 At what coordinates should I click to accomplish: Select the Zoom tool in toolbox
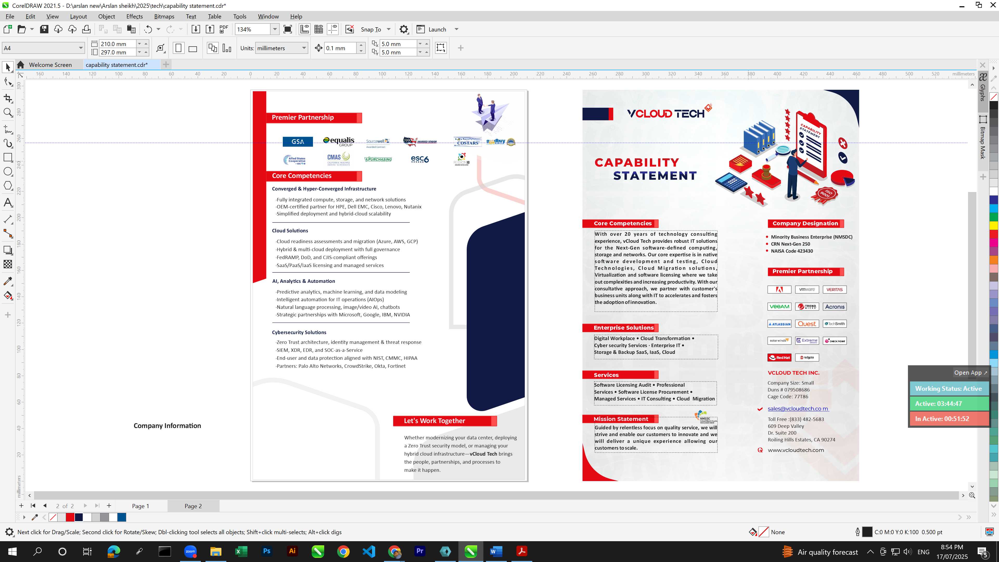(8, 112)
